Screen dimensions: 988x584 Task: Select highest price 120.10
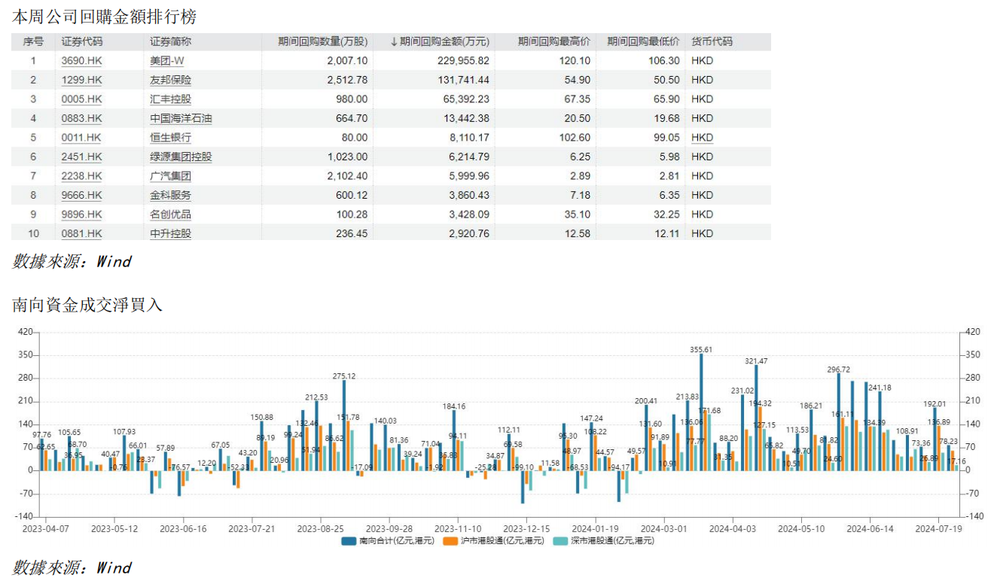(x=575, y=61)
